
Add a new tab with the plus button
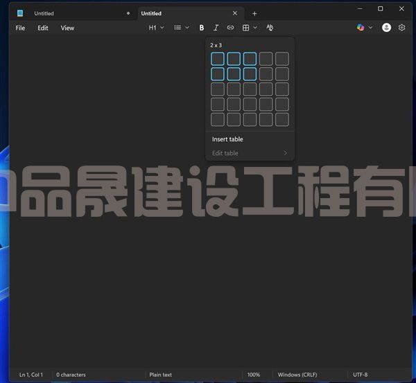click(254, 14)
